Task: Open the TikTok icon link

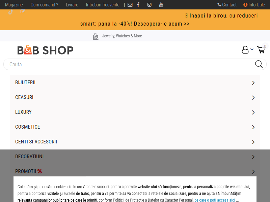Action: (11, 12)
